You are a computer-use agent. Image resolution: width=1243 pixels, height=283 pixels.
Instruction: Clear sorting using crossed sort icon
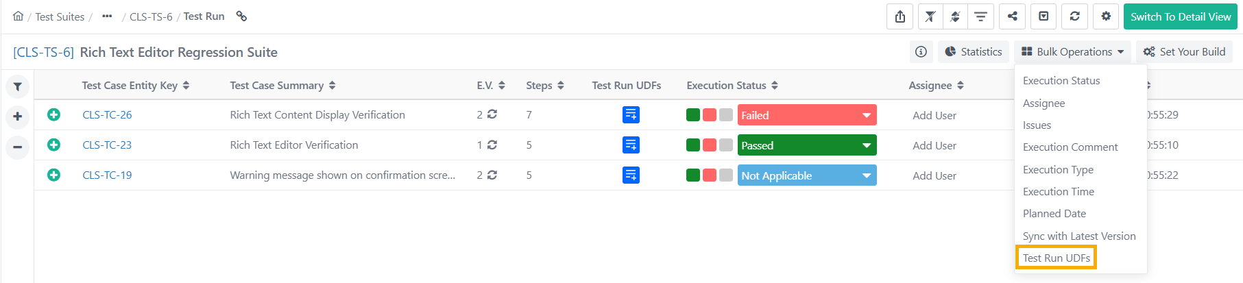(955, 16)
